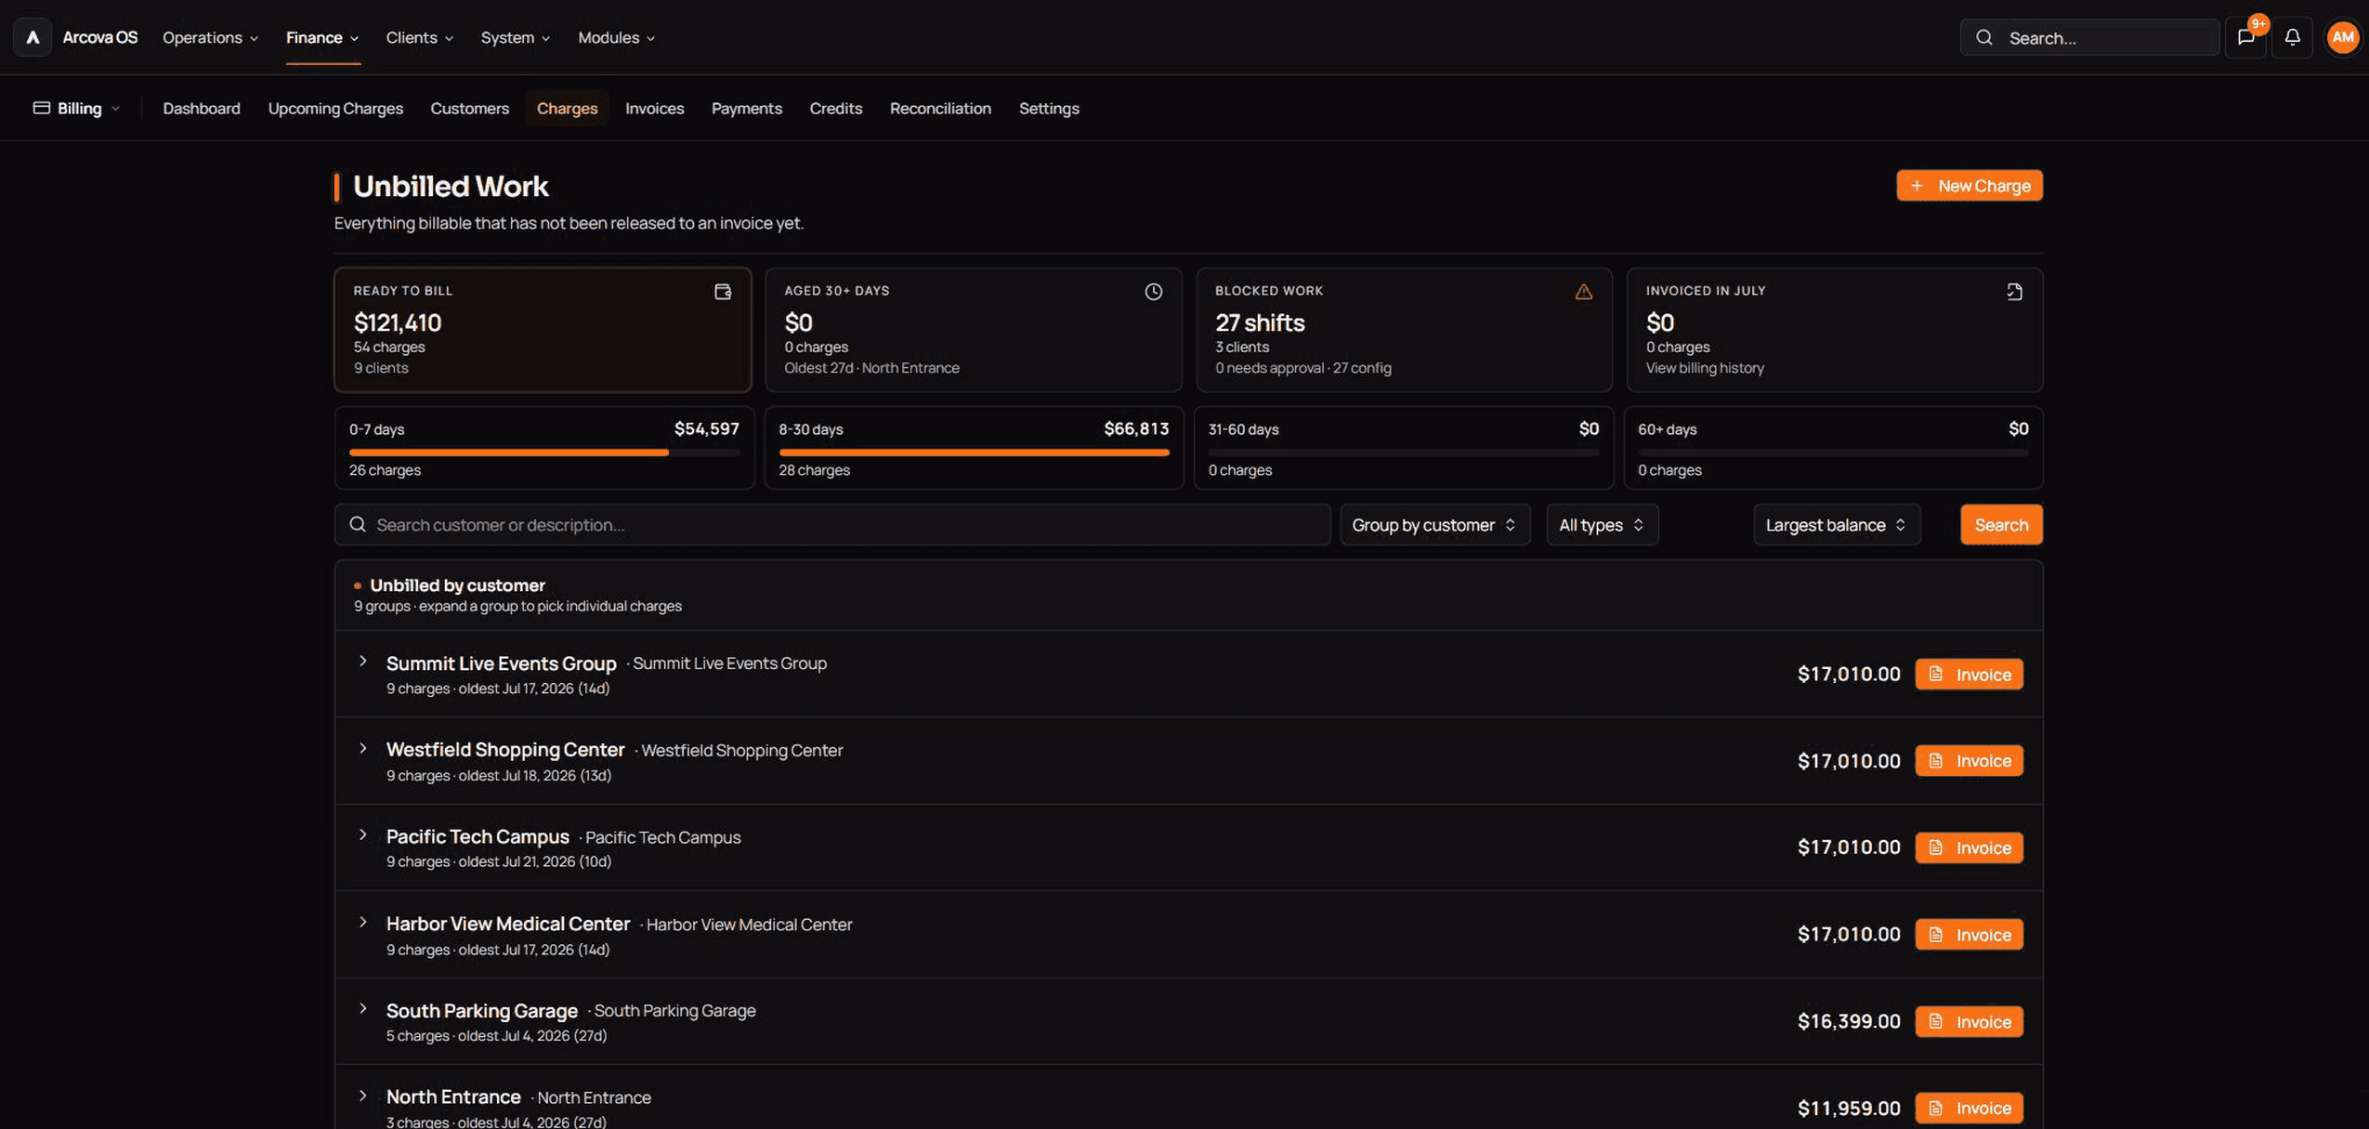Click the New Charge button

1969,186
